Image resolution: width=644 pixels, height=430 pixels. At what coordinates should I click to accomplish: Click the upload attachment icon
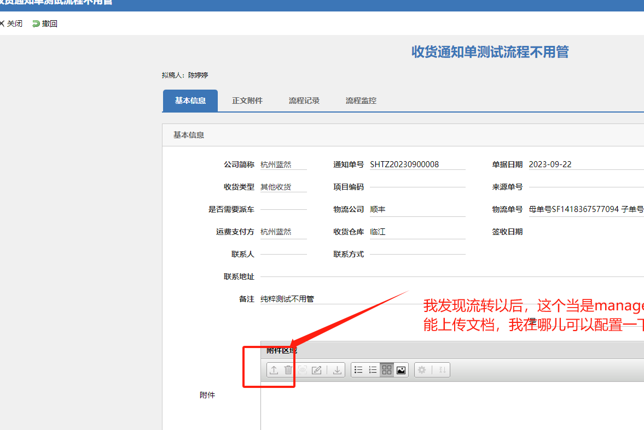(x=274, y=370)
